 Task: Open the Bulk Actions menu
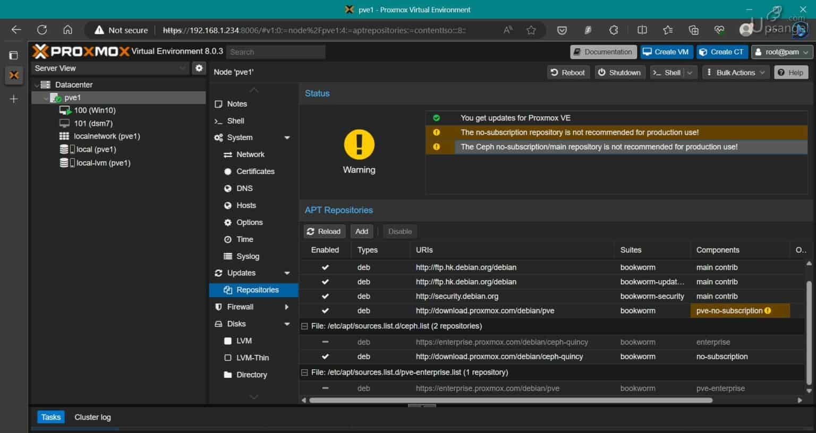point(735,72)
